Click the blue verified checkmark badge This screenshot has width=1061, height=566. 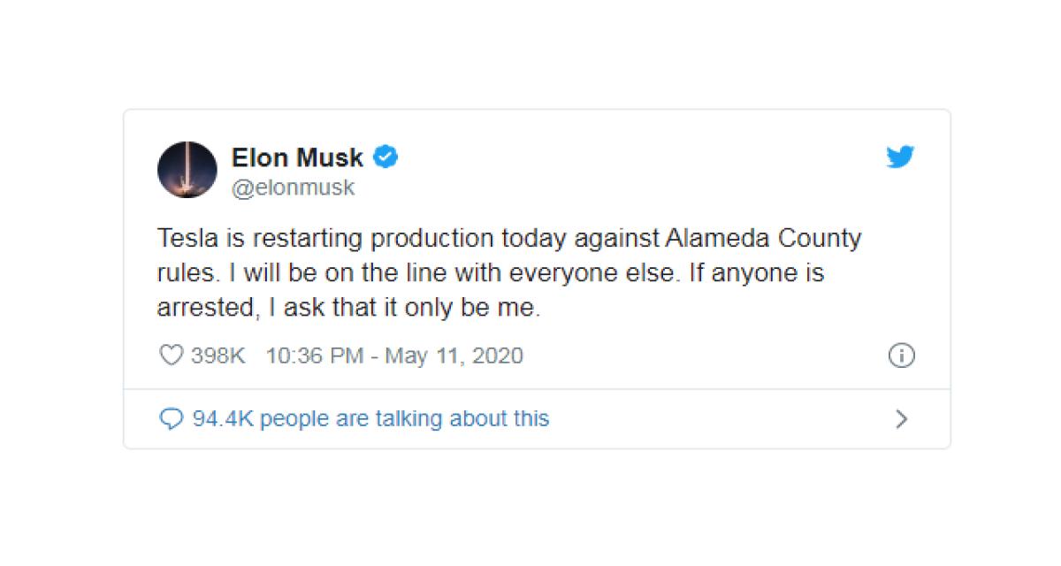pos(385,157)
